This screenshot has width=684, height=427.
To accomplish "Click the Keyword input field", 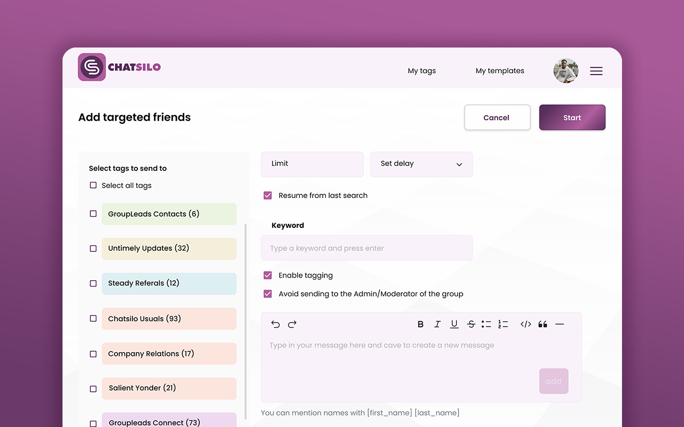I will pyautogui.click(x=367, y=248).
